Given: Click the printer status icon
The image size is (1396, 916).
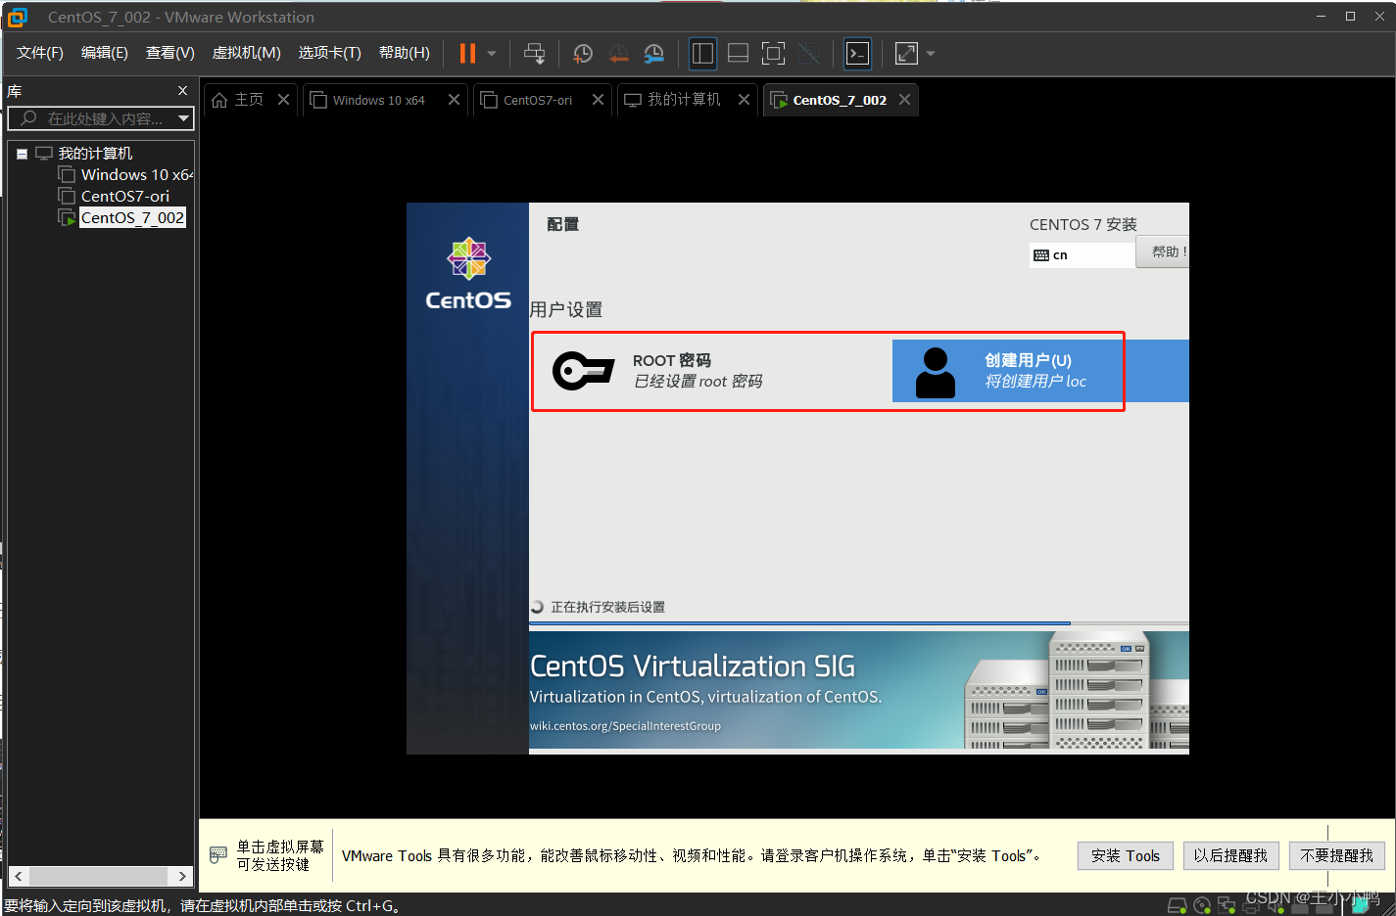Looking at the screenshot, I should coord(1251,905).
